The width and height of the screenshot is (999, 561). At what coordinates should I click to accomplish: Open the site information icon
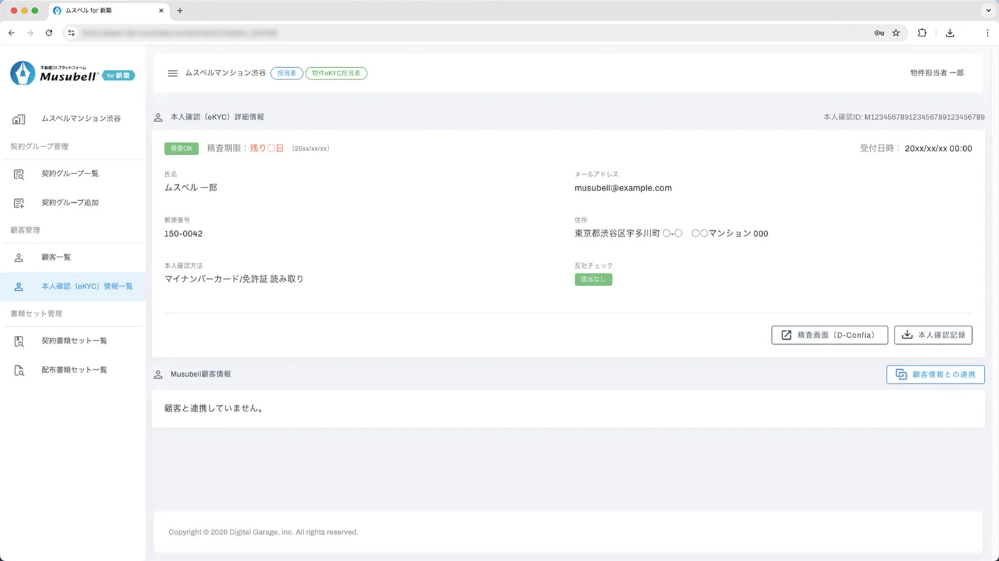click(x=71, y=33)
